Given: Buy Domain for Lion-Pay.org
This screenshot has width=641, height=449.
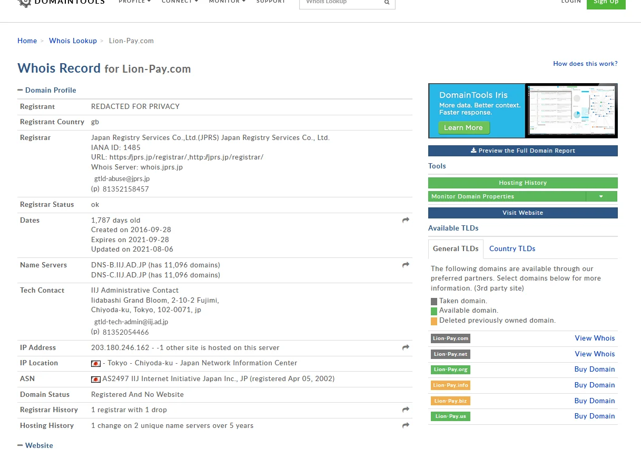Looking at the screenshot, I should [595, 370].
